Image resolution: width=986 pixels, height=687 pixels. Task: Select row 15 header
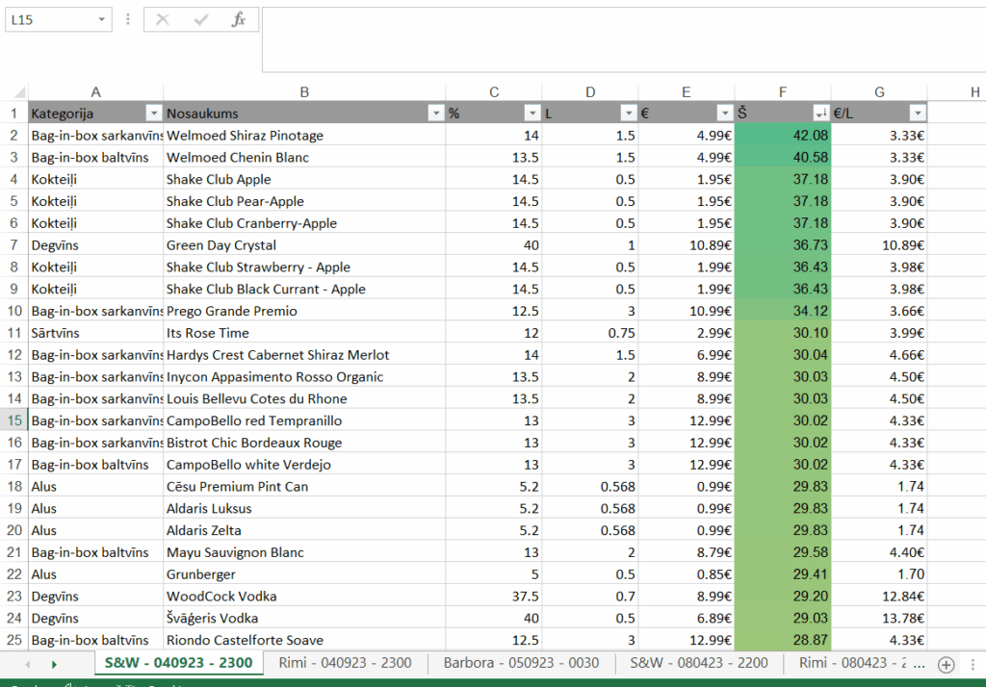pyautogui.click(x=13, y=420)
